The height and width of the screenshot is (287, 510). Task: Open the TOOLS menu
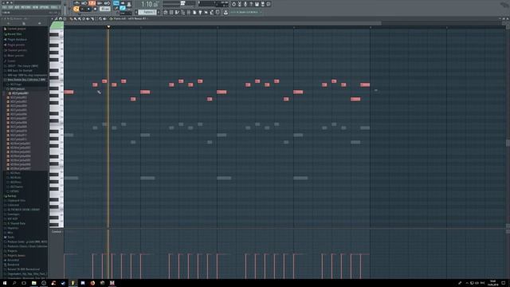[x=54, y=7]
